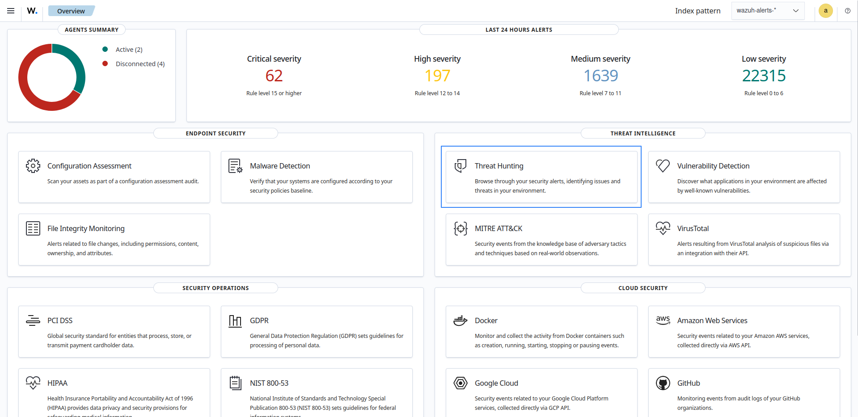Image resolution: width=858 pixels, height=417 pixels.
Task: Click the File Integrity Monitoring list icon
Action: [x=33, y=228]
